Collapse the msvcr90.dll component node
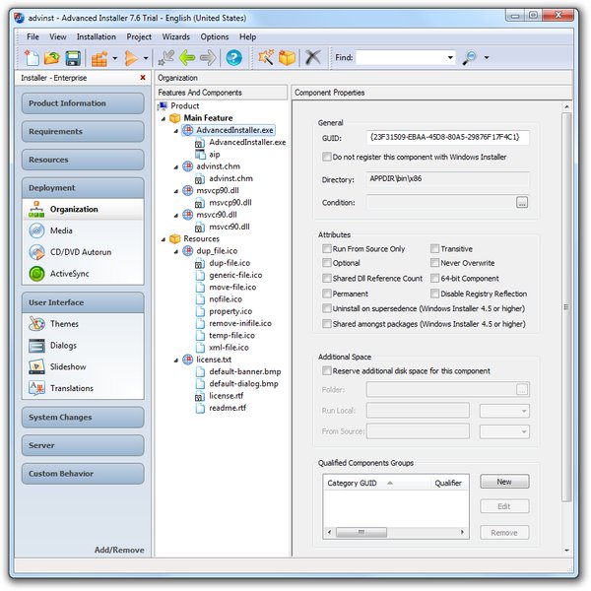This screenshot has height=591, width=591. pyautogui.click(x=176, y=215)
